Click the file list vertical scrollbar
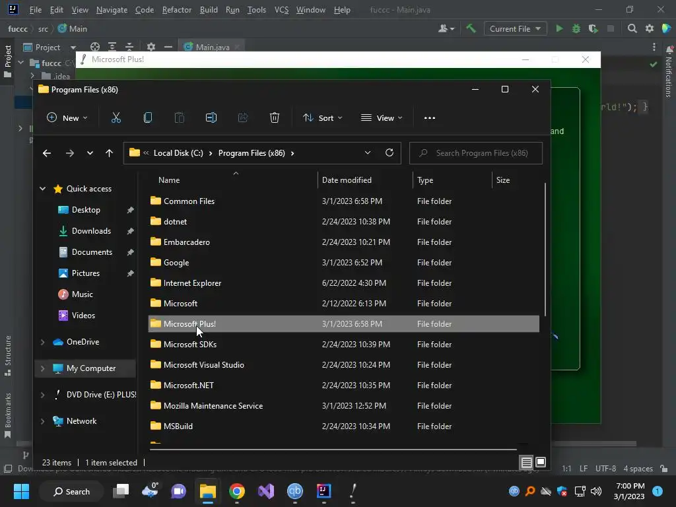Viewport: 676px width, 507px height. 545,250
